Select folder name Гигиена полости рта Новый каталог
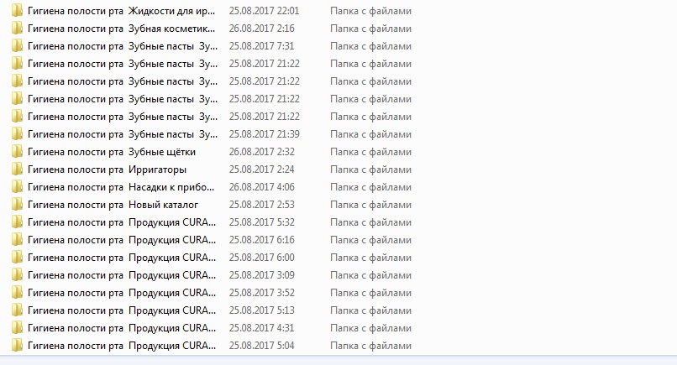677x365 pixels. click(113, 205)
